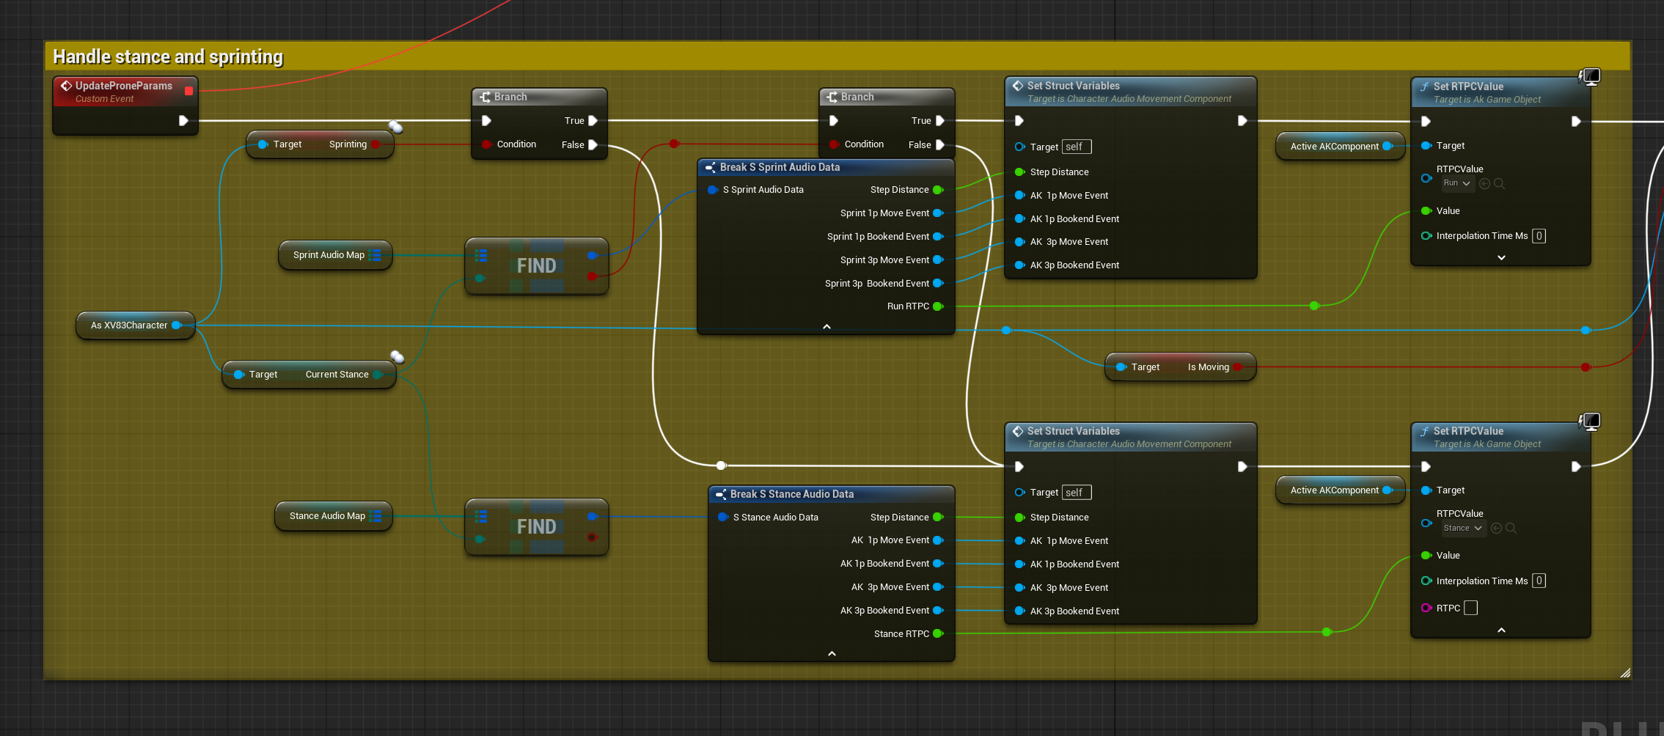Screen dimensions: 1664x736
Task: Click the Run RTPC green output pin
Action: pyautogui.click(x=938, y=306)
